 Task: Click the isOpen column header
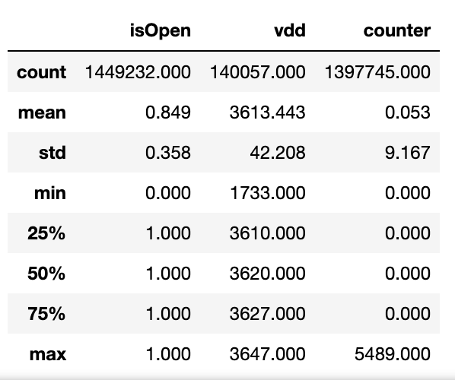pos(161,31)
